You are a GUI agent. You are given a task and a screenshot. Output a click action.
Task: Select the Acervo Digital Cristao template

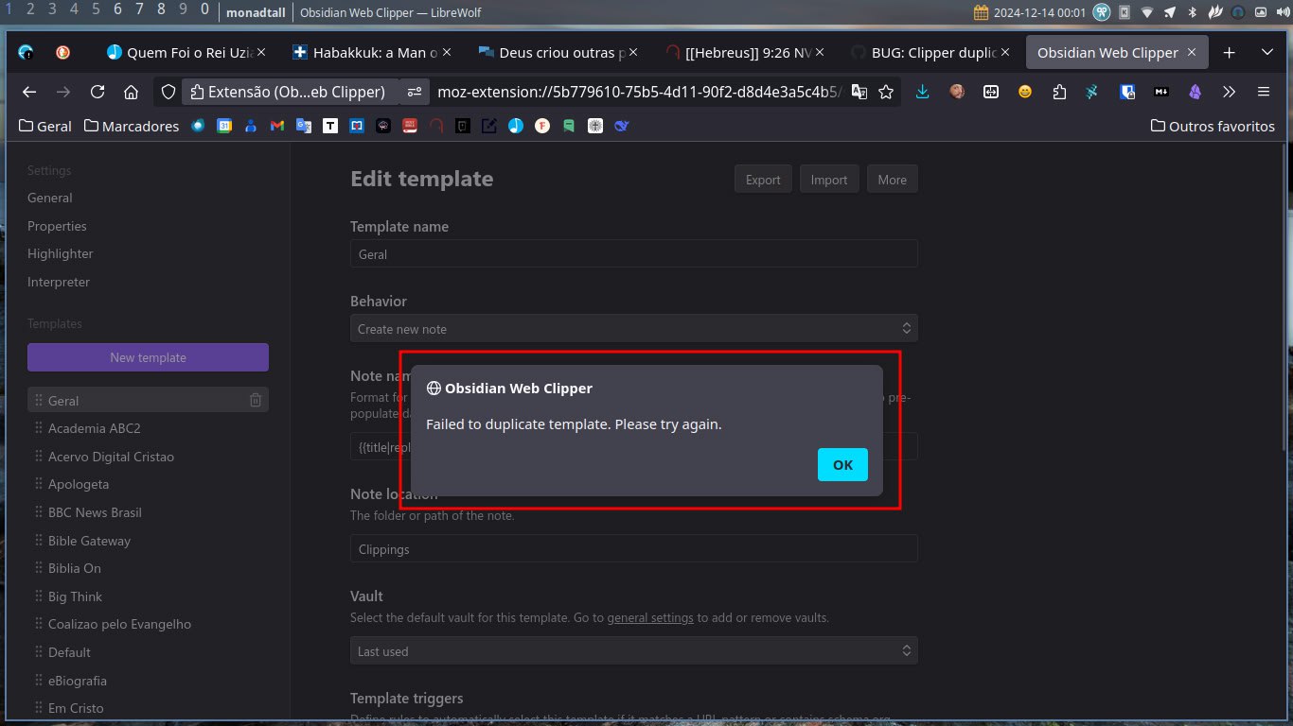[x=148, y=457]
